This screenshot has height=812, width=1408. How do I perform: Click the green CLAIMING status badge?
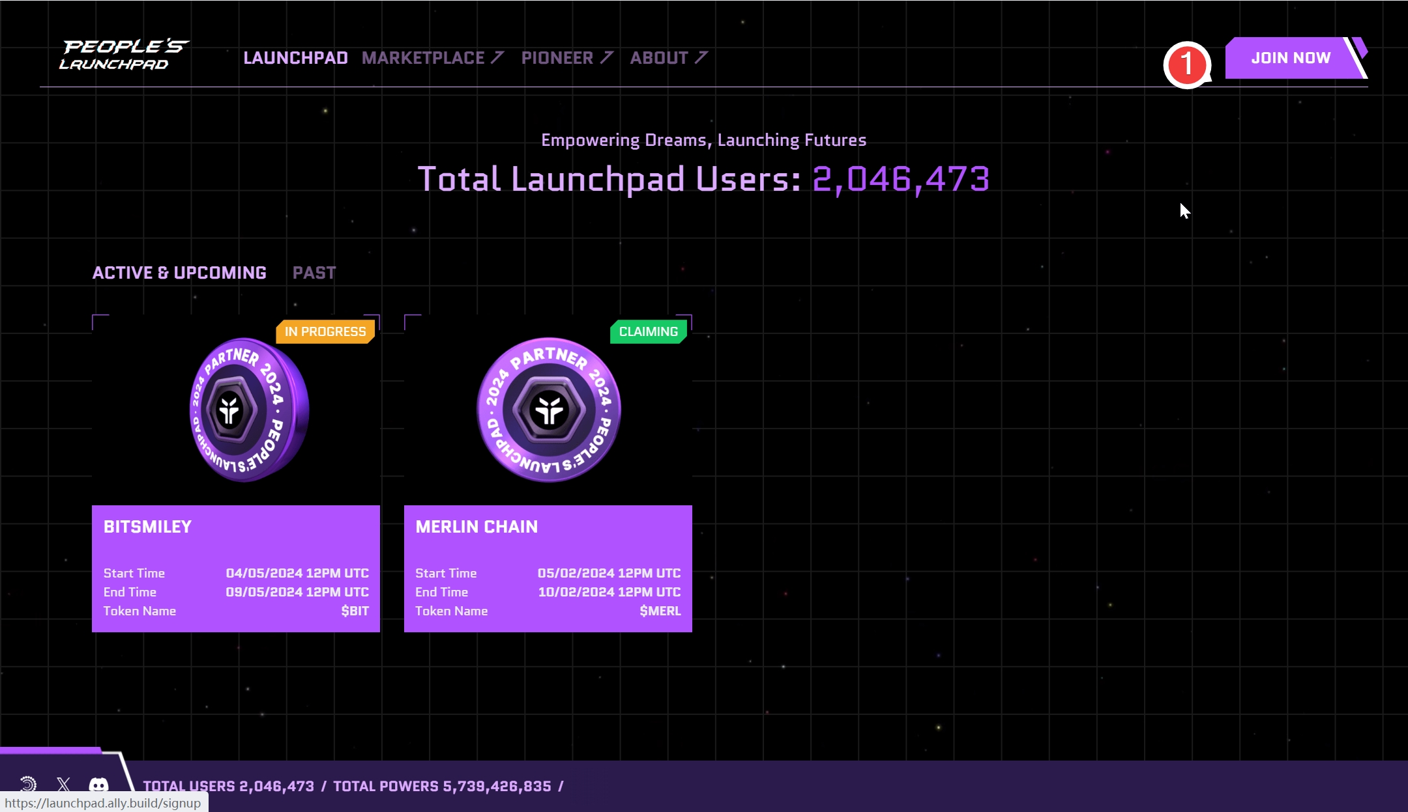pyautogui.click(x=648, y=331)
